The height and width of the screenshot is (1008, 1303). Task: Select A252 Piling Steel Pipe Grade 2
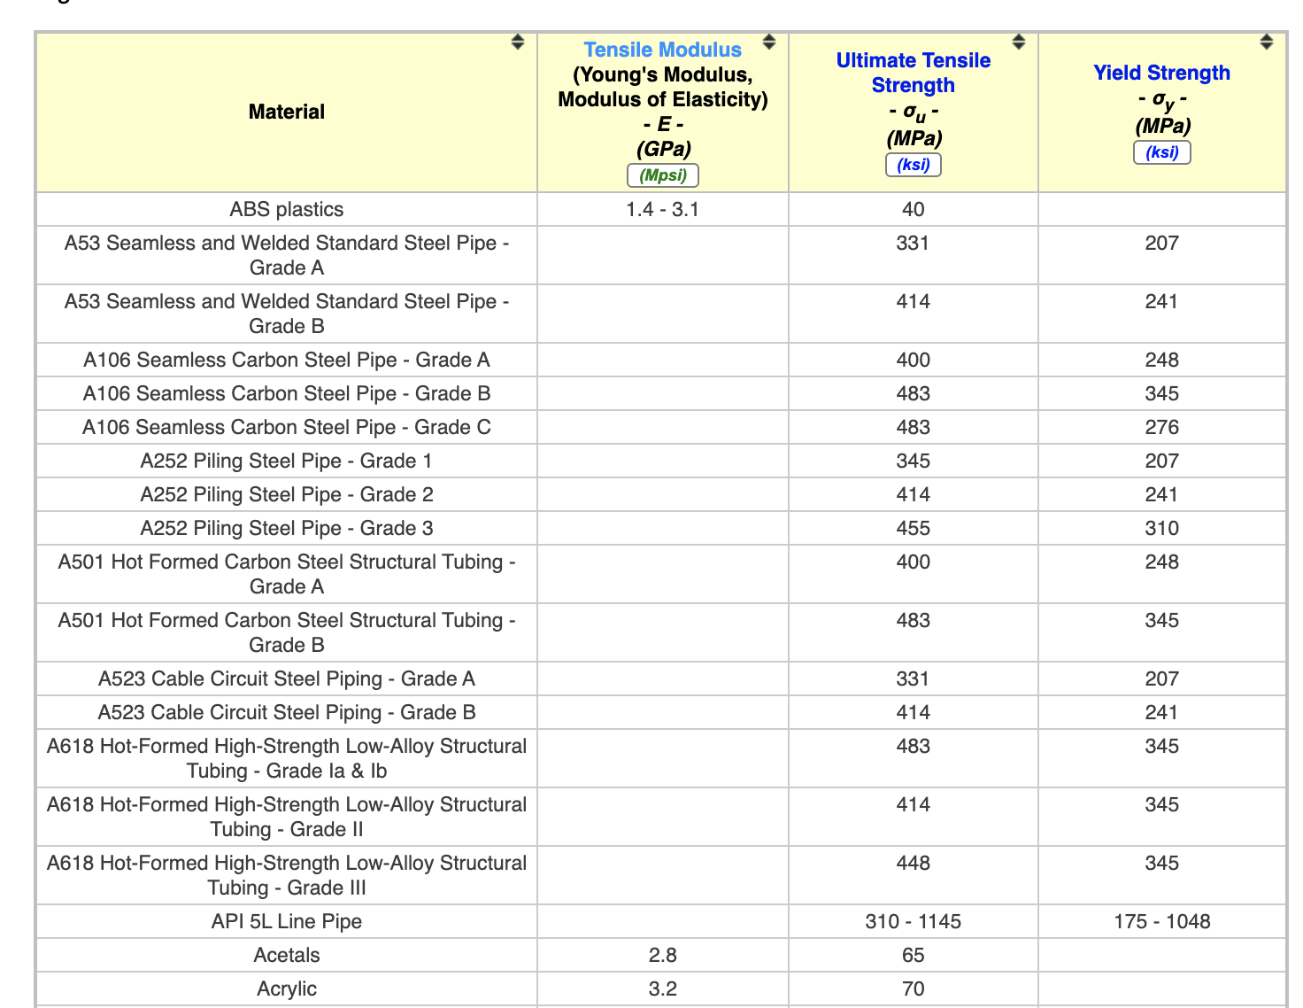click(x=287, y=494)
